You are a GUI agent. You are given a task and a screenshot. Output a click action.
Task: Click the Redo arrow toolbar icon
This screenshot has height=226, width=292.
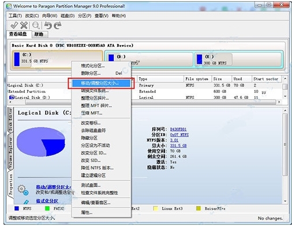tap(58, 25)
